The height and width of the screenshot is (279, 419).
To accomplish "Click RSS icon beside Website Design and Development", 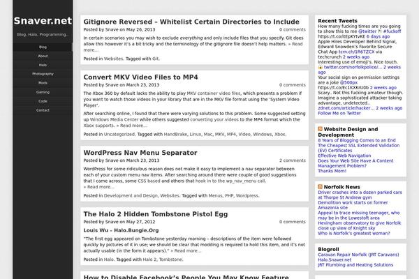I will pyautogui.click(x=320, y=129).
